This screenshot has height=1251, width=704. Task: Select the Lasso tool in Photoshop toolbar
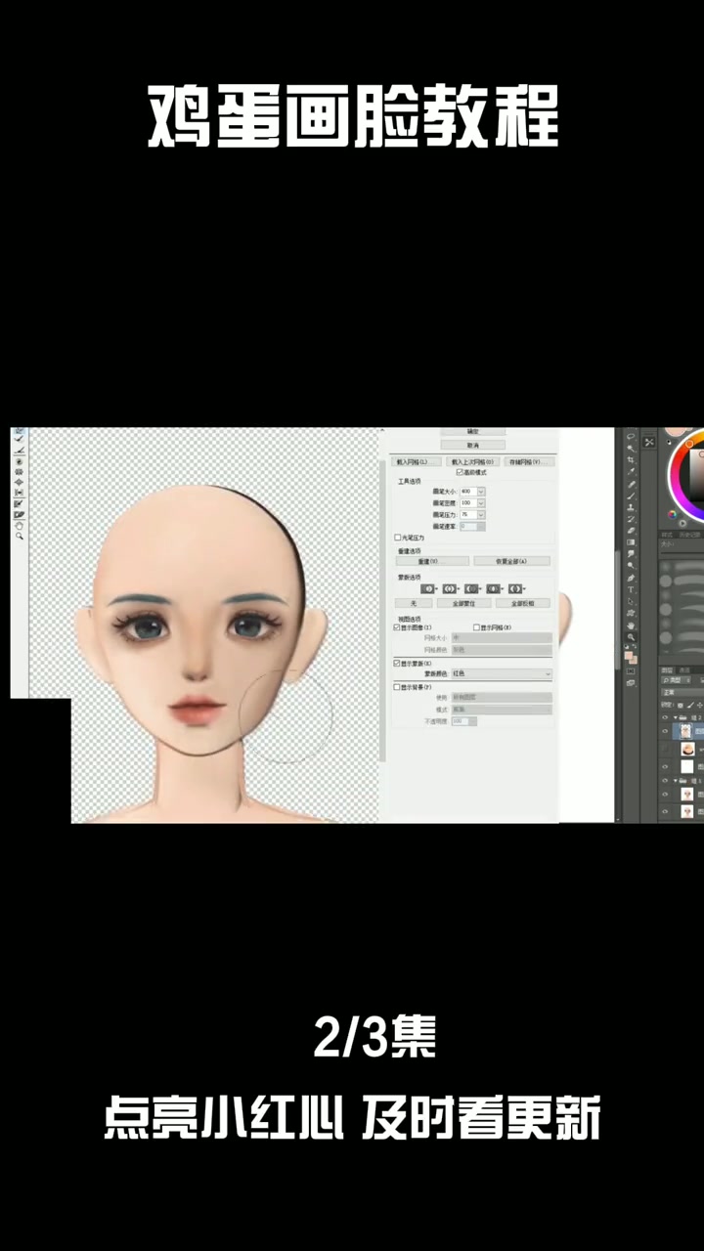point(631,436)
